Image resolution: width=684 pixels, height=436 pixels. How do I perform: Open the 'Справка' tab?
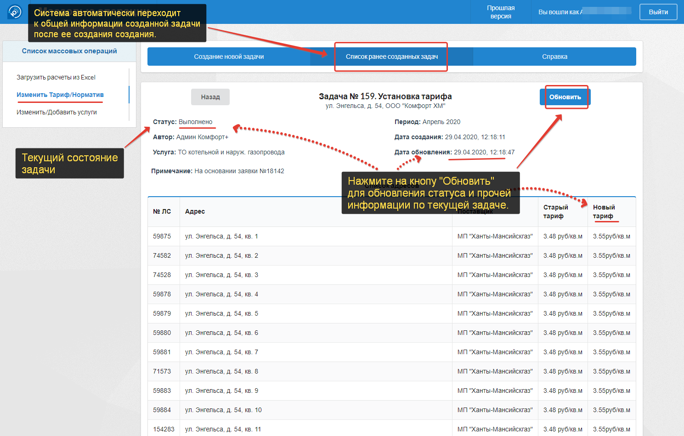(x=554, y=57)
